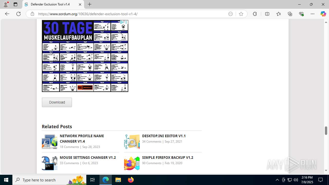This screenshot has height=185, width=329.
Task: Open Settings and more menu
Action: click(x=313, y=14)
